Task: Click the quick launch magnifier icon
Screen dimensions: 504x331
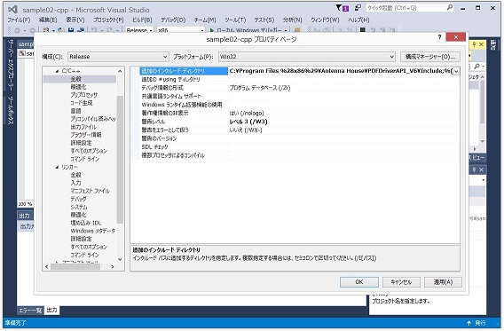Action: coord(449,7)
